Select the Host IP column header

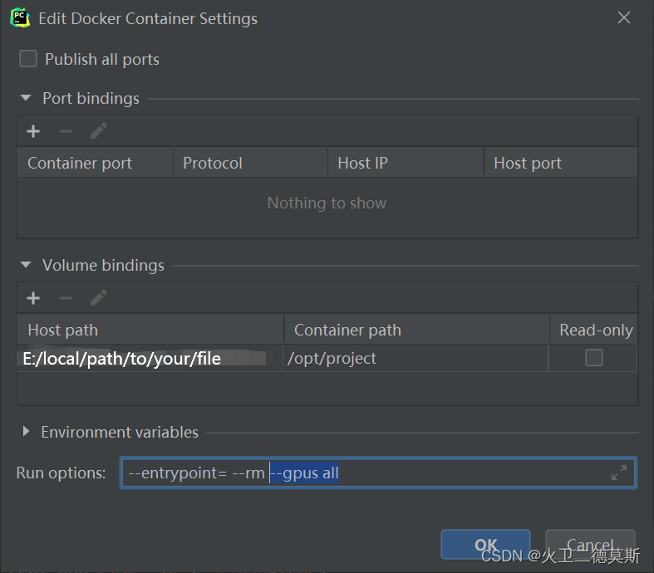[x=406, y=163]
